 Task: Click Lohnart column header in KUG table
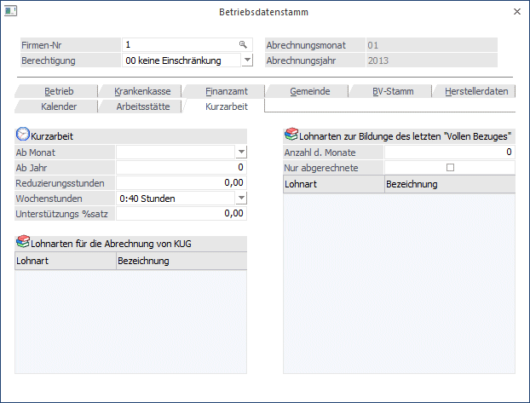pyautogui.click(x=65, y=261)
